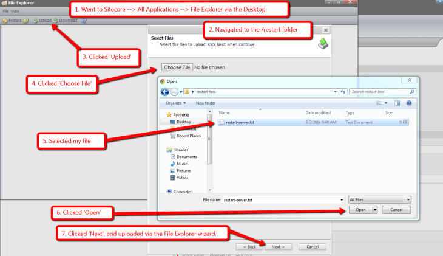Click the refresh button beside address bar
Screen dimensions: 443x256
point(343,92)
